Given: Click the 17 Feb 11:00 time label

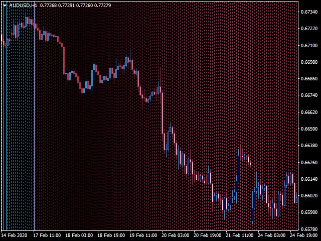Looking at the screenshot, I should point(47,235).
